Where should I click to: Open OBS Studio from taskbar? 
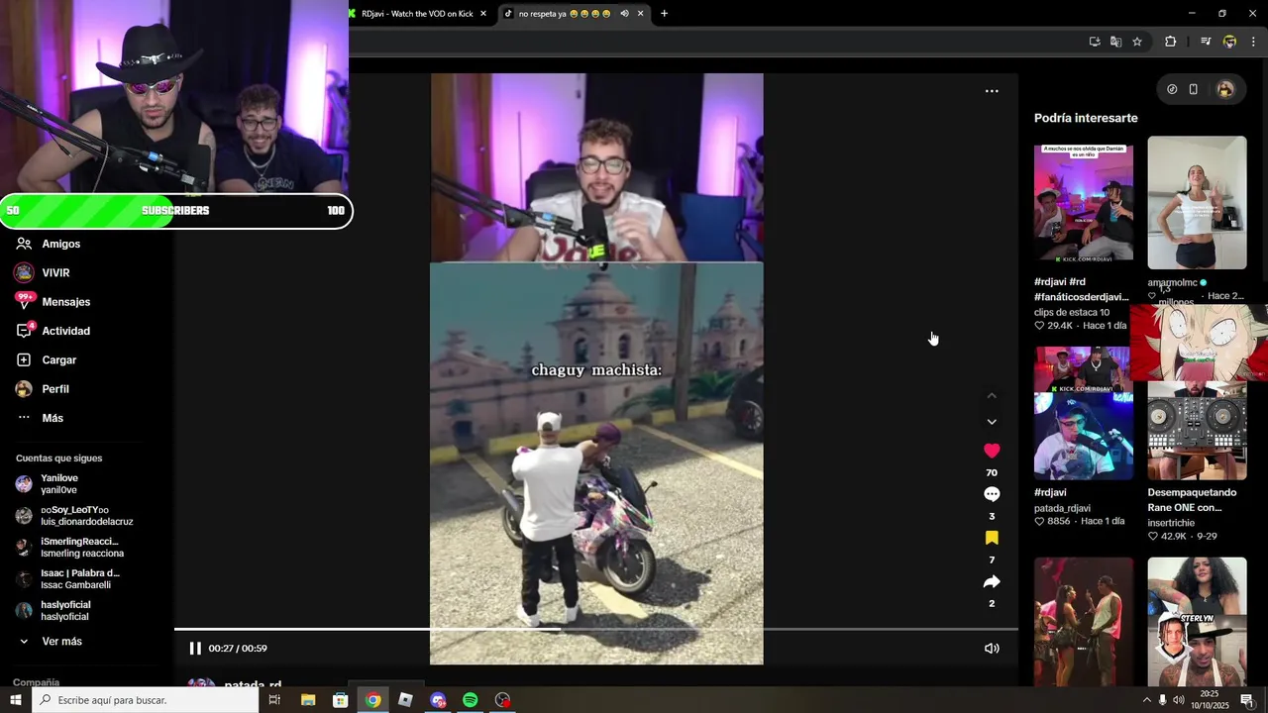[x=503, y=700]
